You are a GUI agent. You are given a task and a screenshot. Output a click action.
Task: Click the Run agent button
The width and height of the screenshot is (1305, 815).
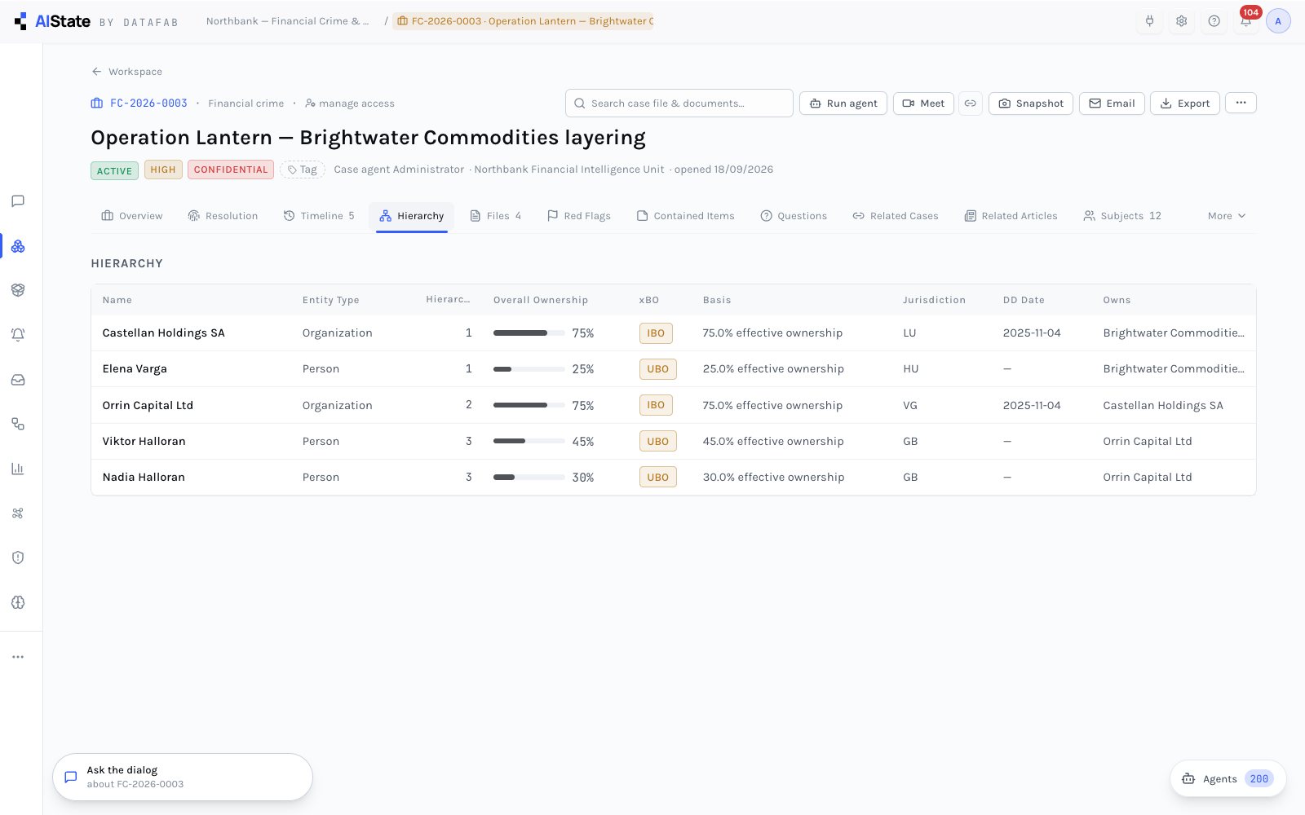coord(843,104)
